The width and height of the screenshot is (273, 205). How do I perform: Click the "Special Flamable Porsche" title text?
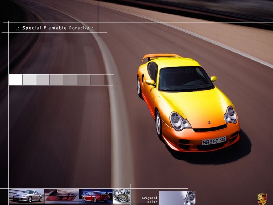(56, 28)
